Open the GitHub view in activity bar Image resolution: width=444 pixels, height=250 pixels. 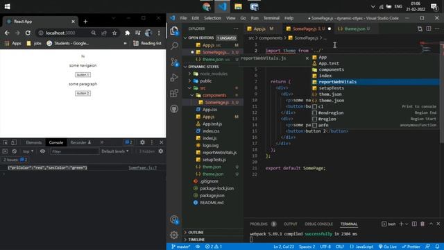point(174,108)
